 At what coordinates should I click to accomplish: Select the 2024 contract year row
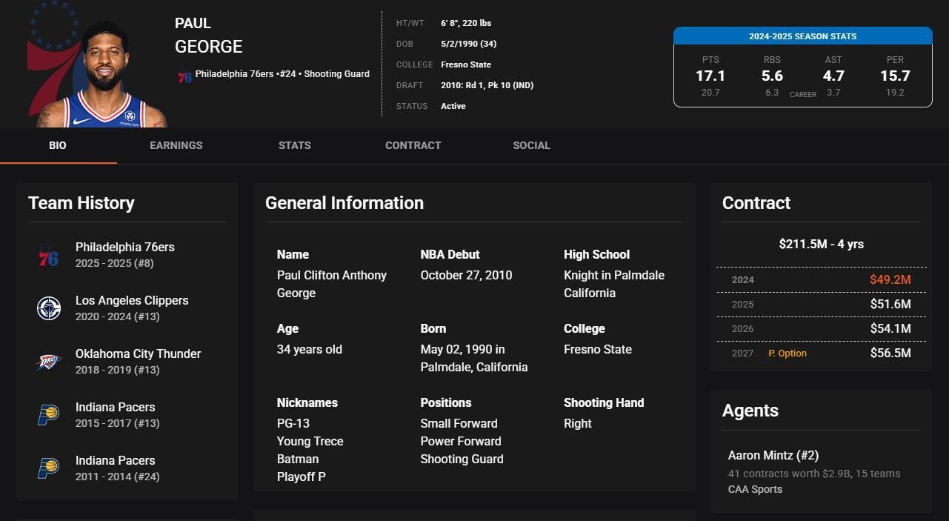pyautogui.click(x=821, y=279)
